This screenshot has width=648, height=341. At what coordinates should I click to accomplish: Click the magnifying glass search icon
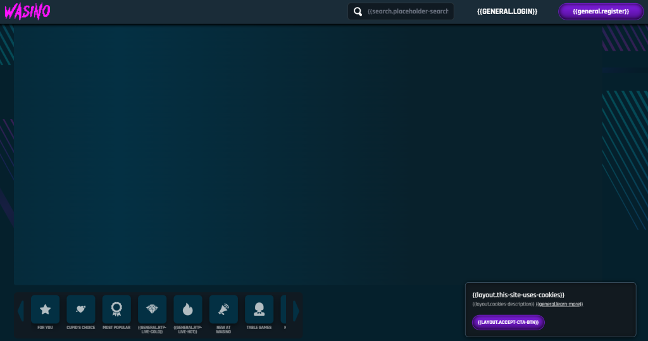click(x=358, y=11)
